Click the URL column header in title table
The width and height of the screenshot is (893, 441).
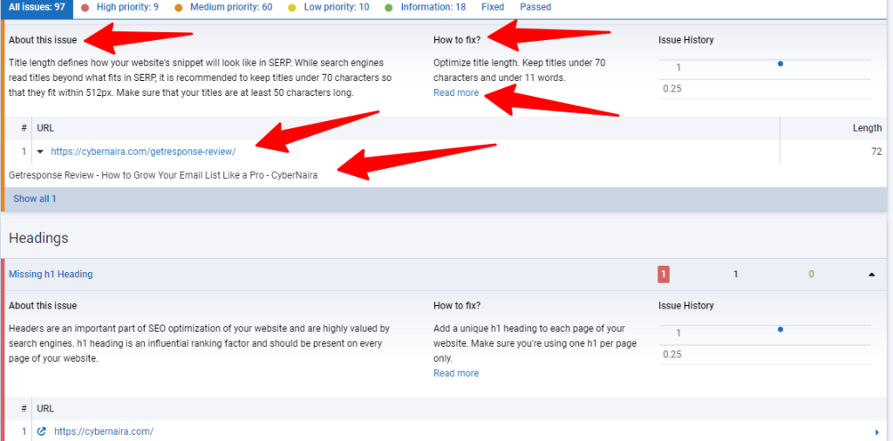tap(45, 128)
